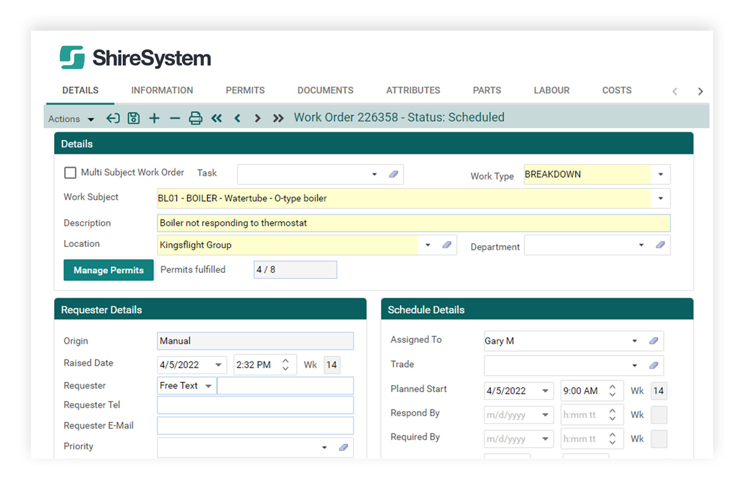Expand the Department dropdown
This screenshot has width=744, height=489.
pos(641,245)
